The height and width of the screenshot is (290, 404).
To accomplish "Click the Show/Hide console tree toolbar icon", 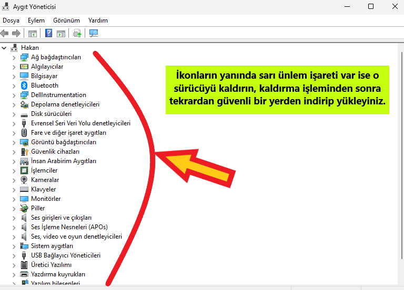I will pos(33,33).
